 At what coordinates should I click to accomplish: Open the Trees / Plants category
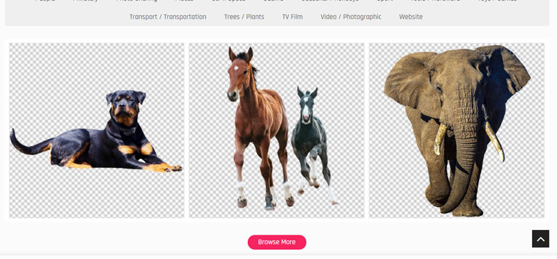(x=244, y=17)
